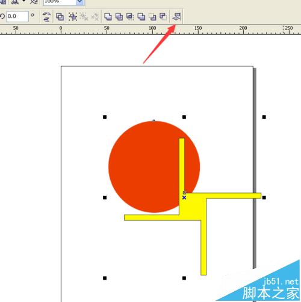Click the top-center selection handle
The image size is (301, 302).
(184, 117)
